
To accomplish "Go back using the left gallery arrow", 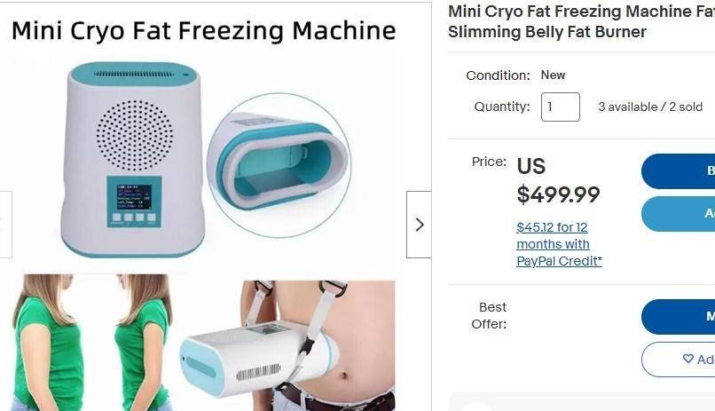I will click(x=5, y=225).
